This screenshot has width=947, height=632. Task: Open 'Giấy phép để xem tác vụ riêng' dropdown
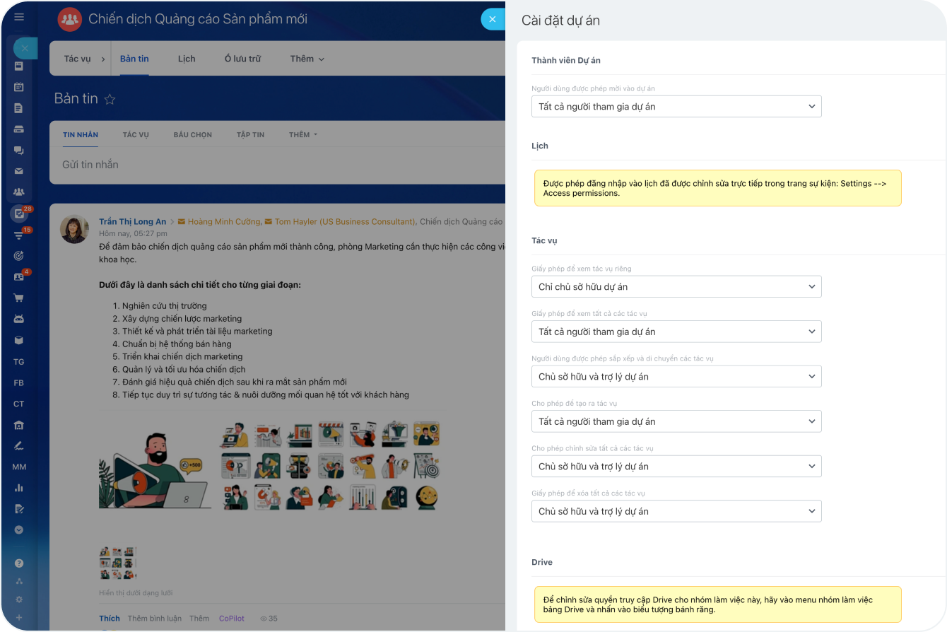point(676,287)
